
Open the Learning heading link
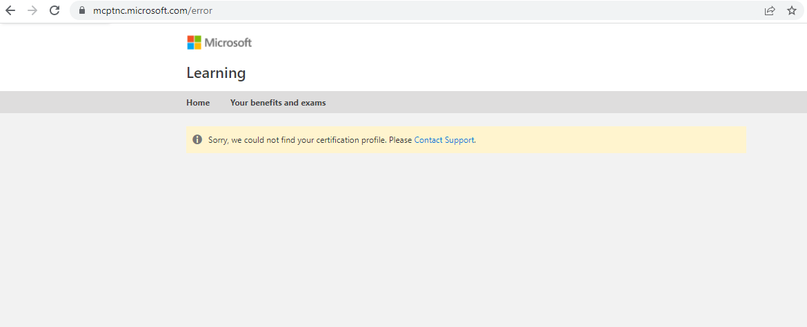click(216, 73)
